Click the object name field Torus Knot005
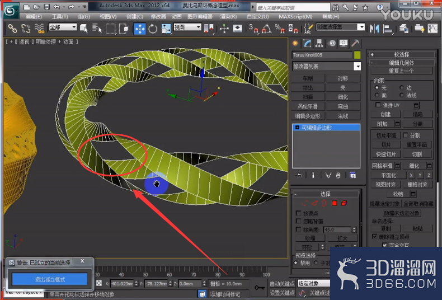 [x=322, y=55]
